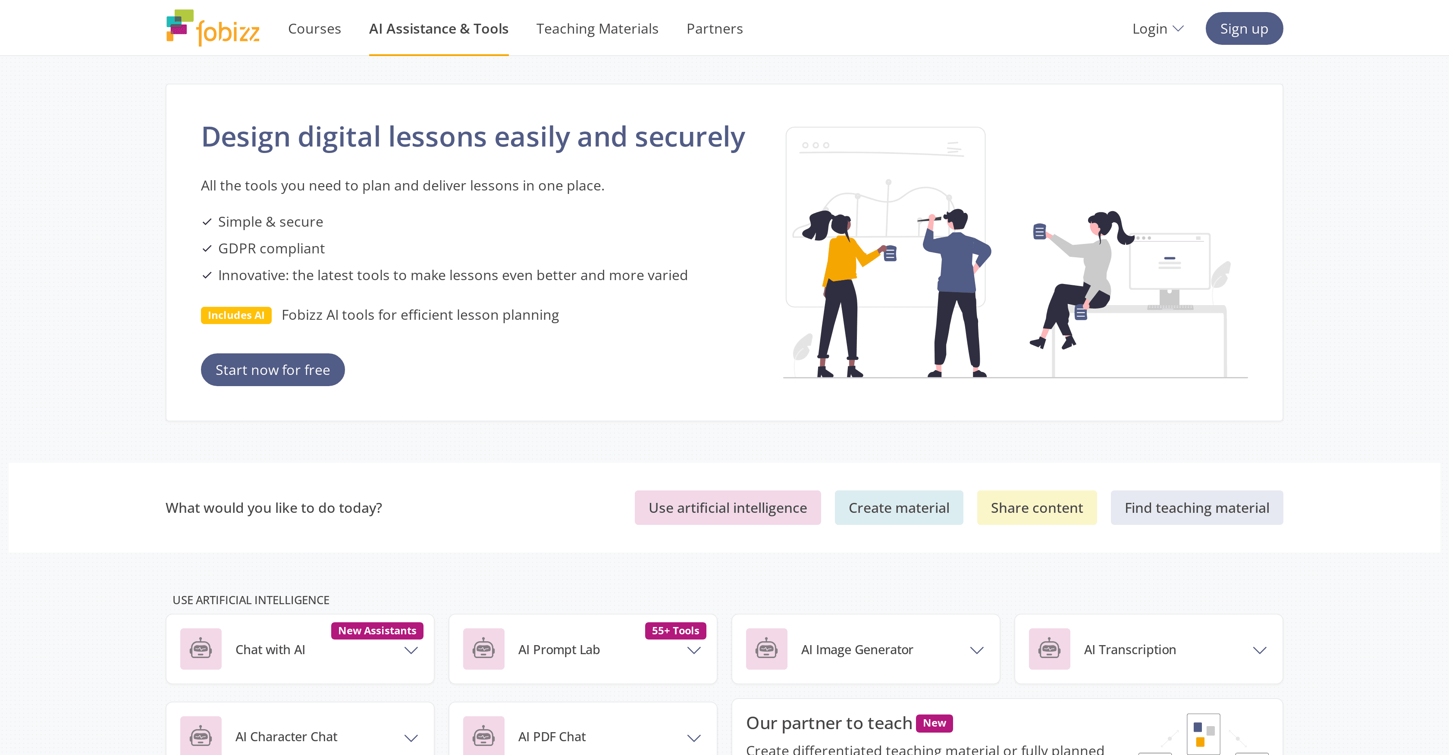1449x755 pixels.
Task: Click the fobizz logo
Action: point(214,28)
